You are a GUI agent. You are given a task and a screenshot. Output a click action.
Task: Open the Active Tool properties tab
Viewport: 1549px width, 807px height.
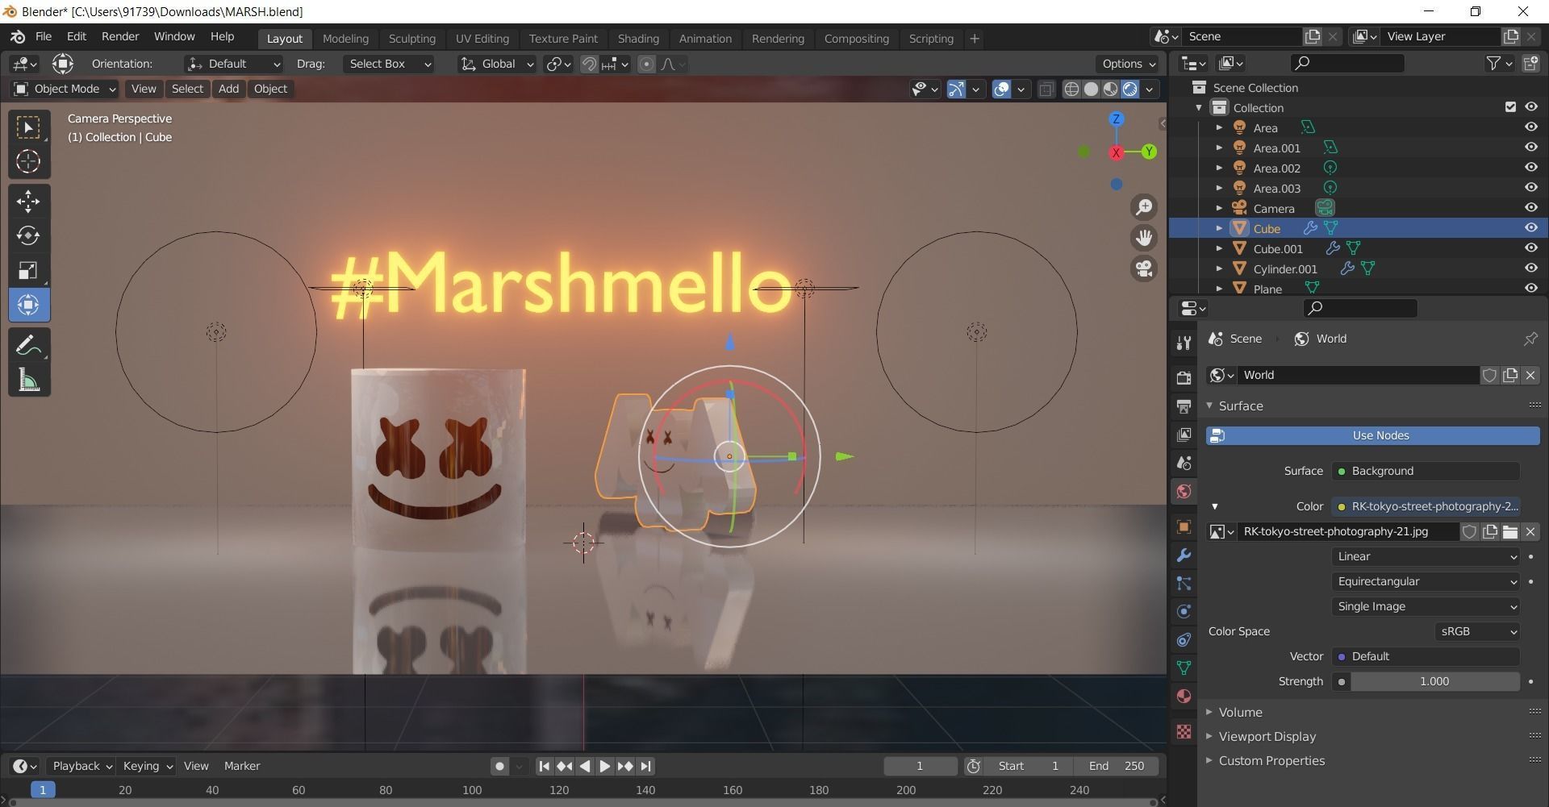tap(1184, 343)
